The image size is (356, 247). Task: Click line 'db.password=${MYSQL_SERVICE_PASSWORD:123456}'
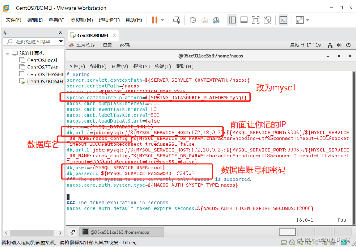[130, 173]
